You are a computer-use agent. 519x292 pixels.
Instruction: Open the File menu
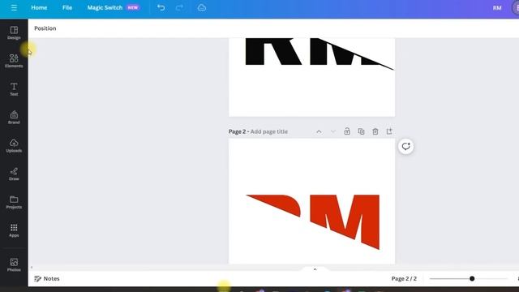tap(67, 7)
